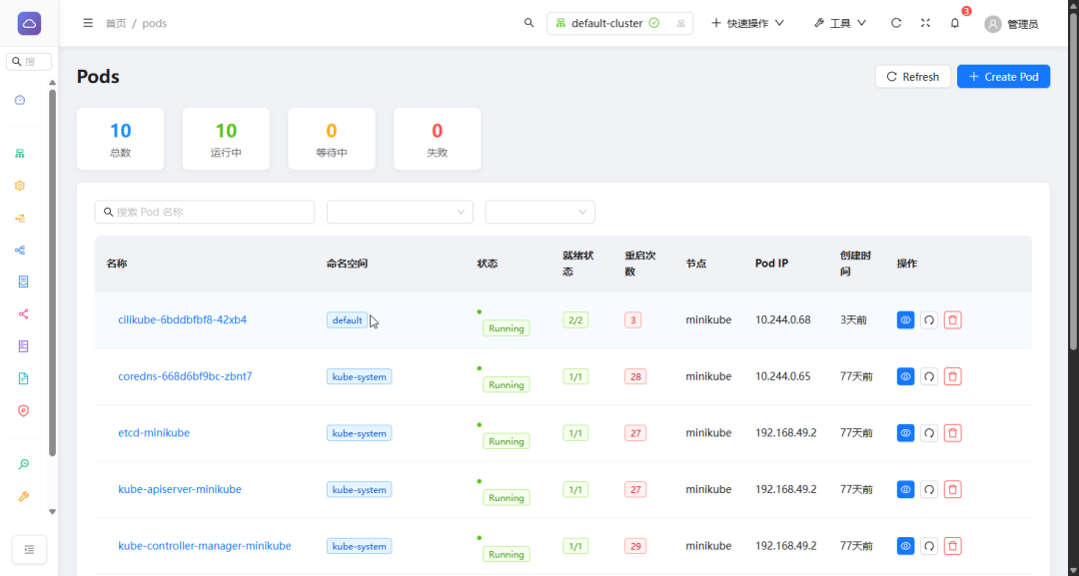Open the 管理员 user menu
The width and height of the screenshot is (1079, 576).
(x=1011, y=24)
